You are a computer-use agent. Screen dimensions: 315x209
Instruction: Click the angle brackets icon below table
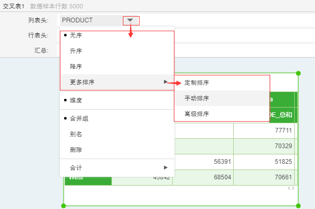click(x=292, y=188)
